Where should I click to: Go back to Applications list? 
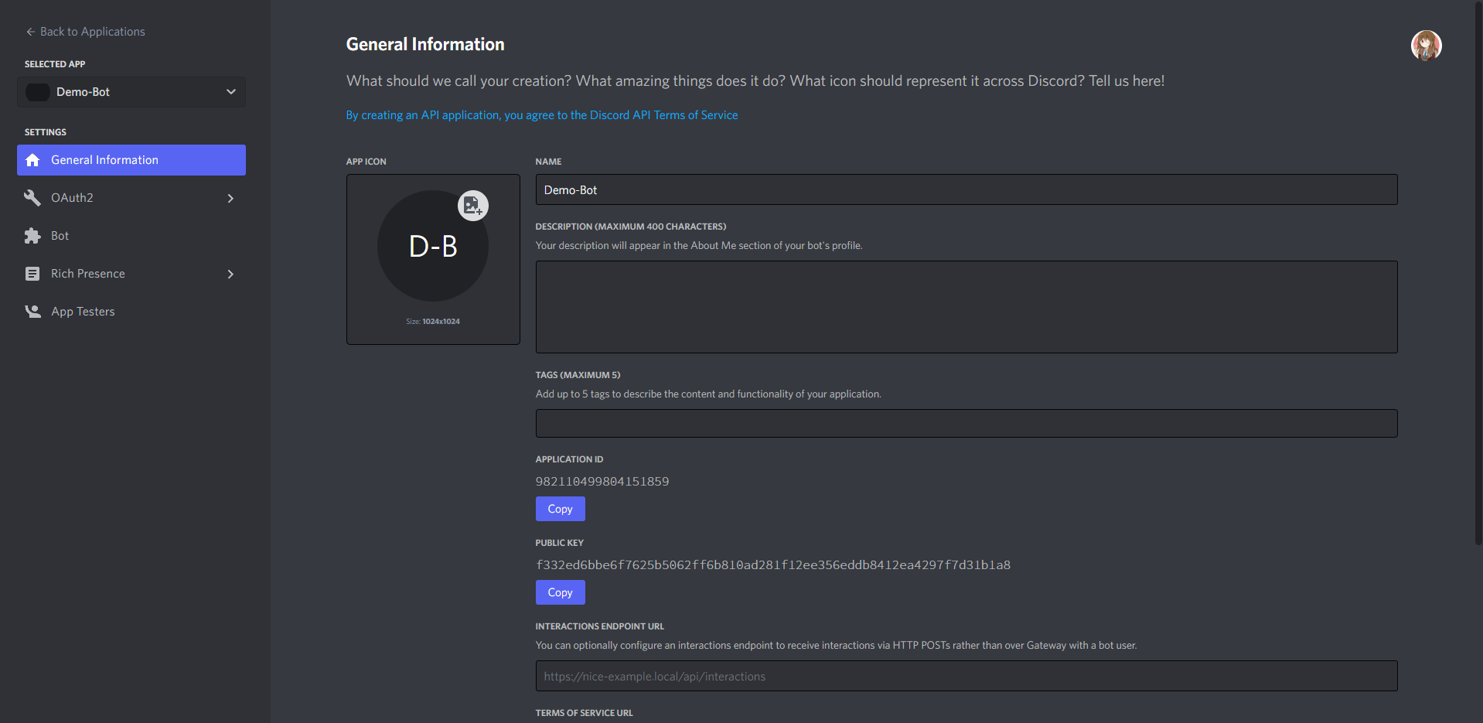coord(85,32)
